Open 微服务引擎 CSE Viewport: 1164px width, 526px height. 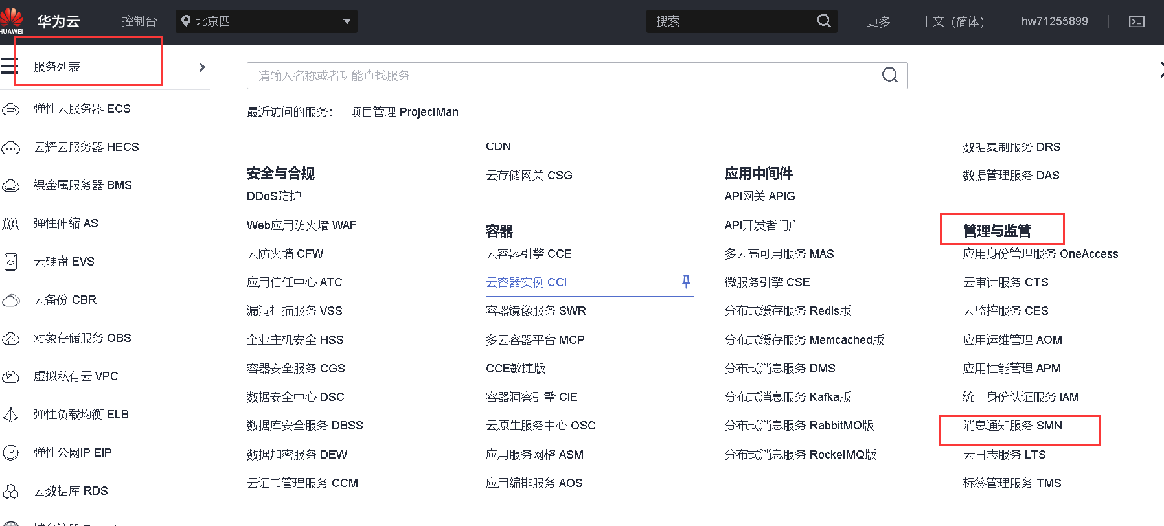coord(767,282)
